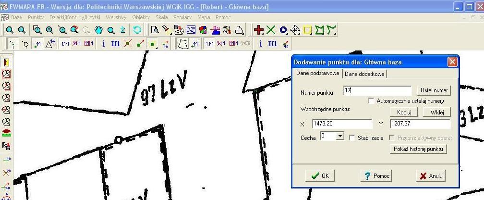Image resolution: width=484 pixels, height=200 pixels.
Task: Click the exit door icon in left sidebar
Action: [6, 62]
